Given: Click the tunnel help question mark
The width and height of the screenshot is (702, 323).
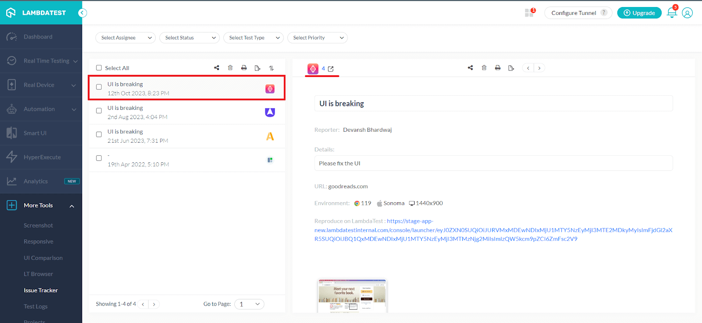Looking at the screenshot, I should tap(604, 12).
